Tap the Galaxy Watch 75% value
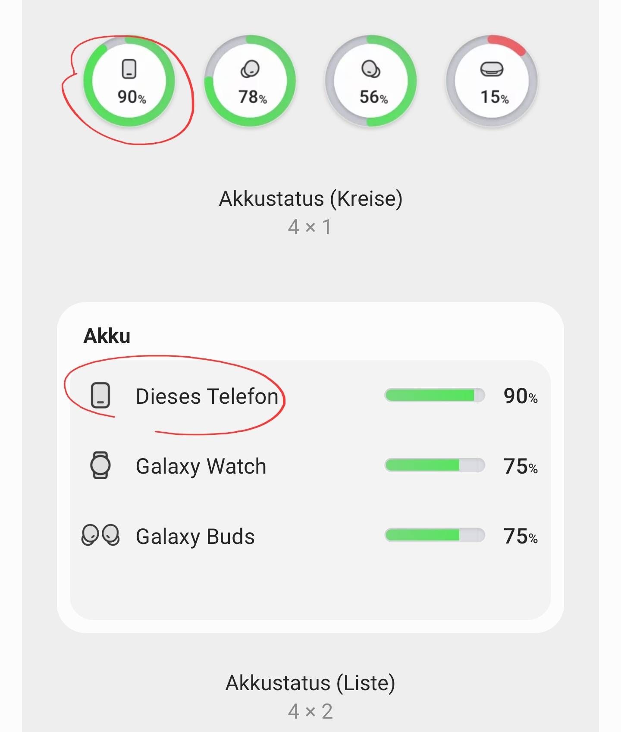This screenshot has width=621, height=732. pos(521,466)
